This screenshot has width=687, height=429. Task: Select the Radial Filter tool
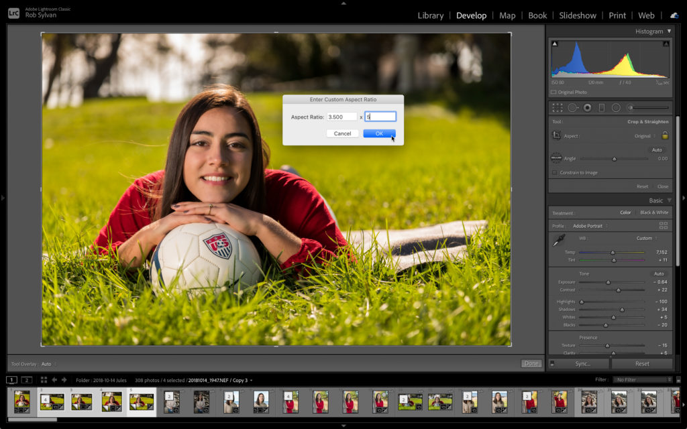pos(616,107)
